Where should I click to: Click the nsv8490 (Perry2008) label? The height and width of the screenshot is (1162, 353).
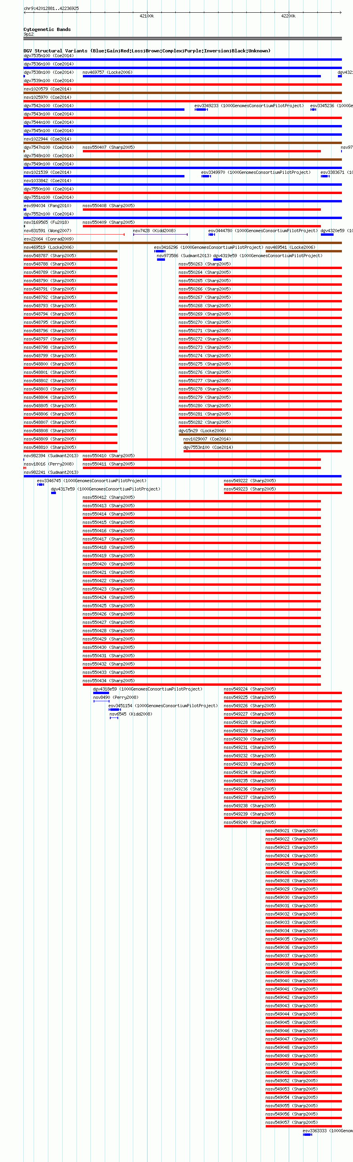[x=116, y=698]
